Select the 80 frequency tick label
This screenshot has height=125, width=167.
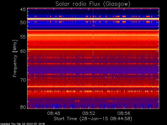tap(23, 107)
